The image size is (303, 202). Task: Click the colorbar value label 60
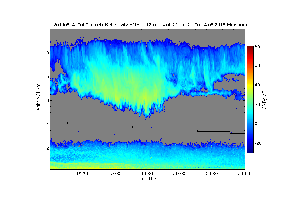pos(258,66)
